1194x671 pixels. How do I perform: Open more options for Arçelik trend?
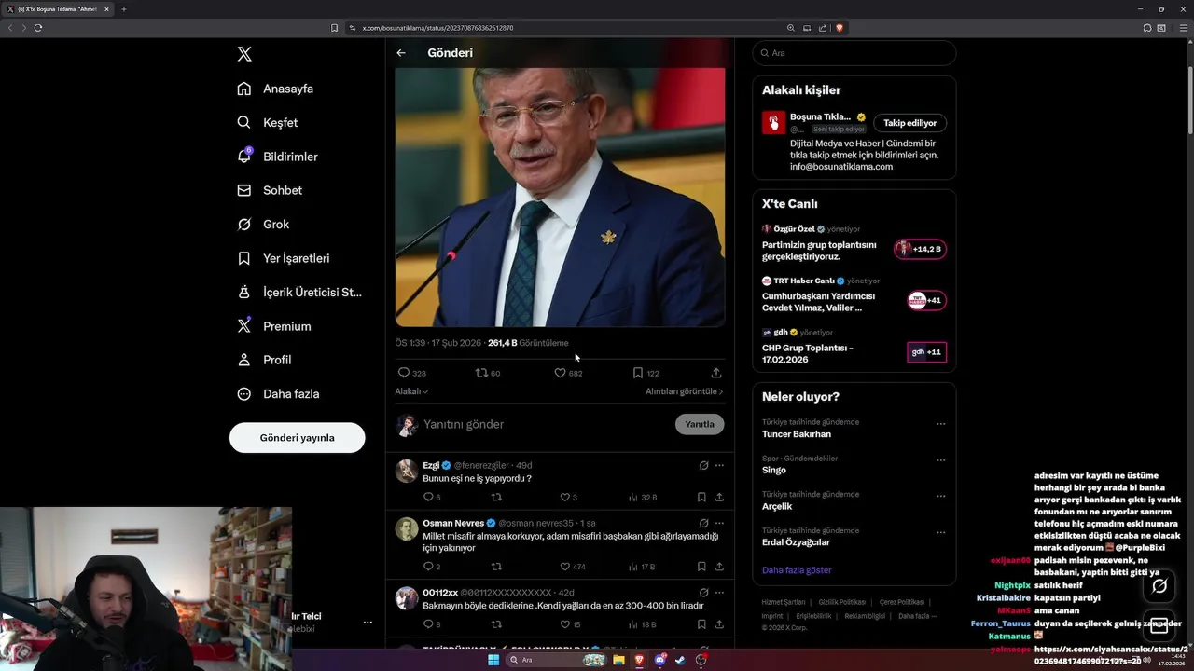pos(940,496)
